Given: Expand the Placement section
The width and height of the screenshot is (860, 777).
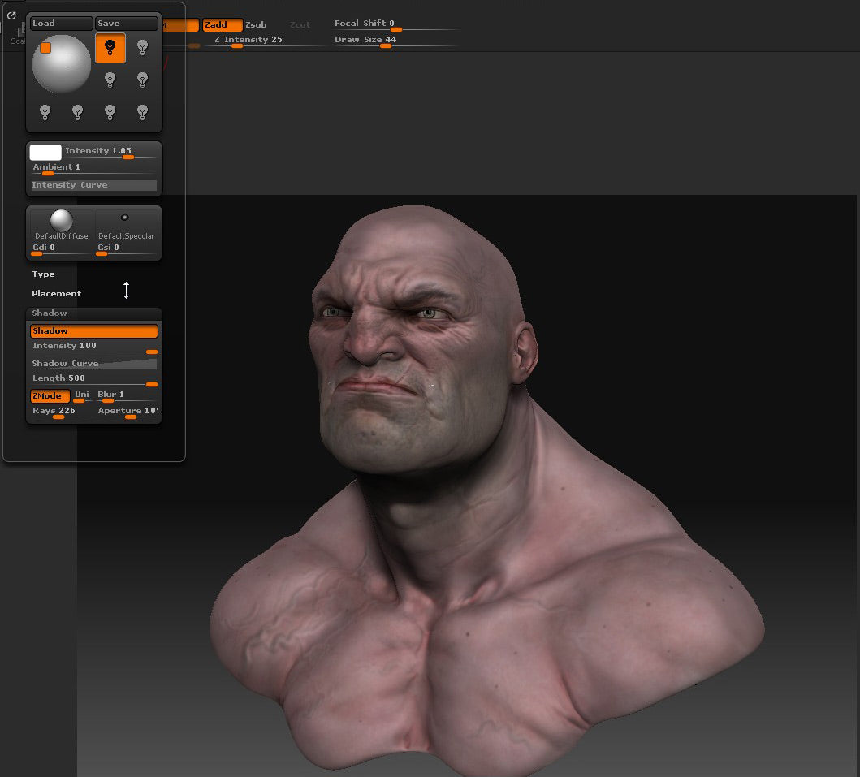Looking at the screenshot, I should click(56, 294).
